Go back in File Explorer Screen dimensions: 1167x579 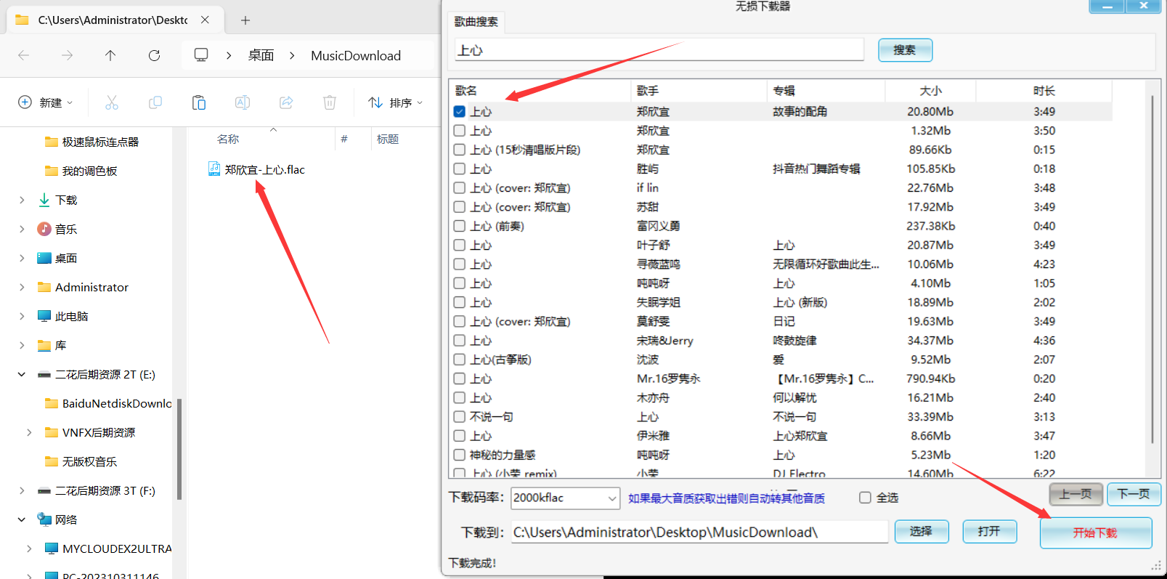[x=23, y=55]
